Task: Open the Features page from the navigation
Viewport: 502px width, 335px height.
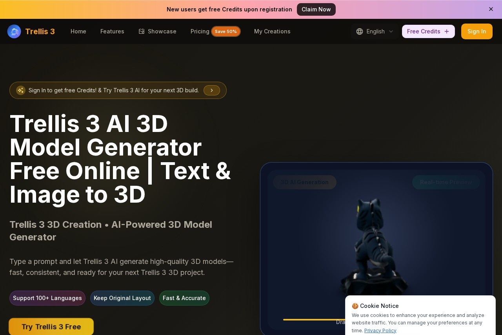Action: (112, 31)
